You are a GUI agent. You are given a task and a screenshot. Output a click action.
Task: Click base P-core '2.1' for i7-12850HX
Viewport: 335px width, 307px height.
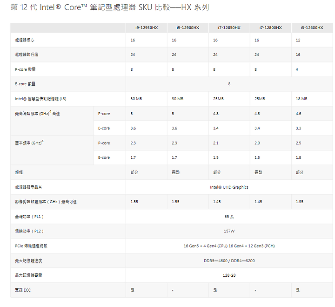[216, 143]
